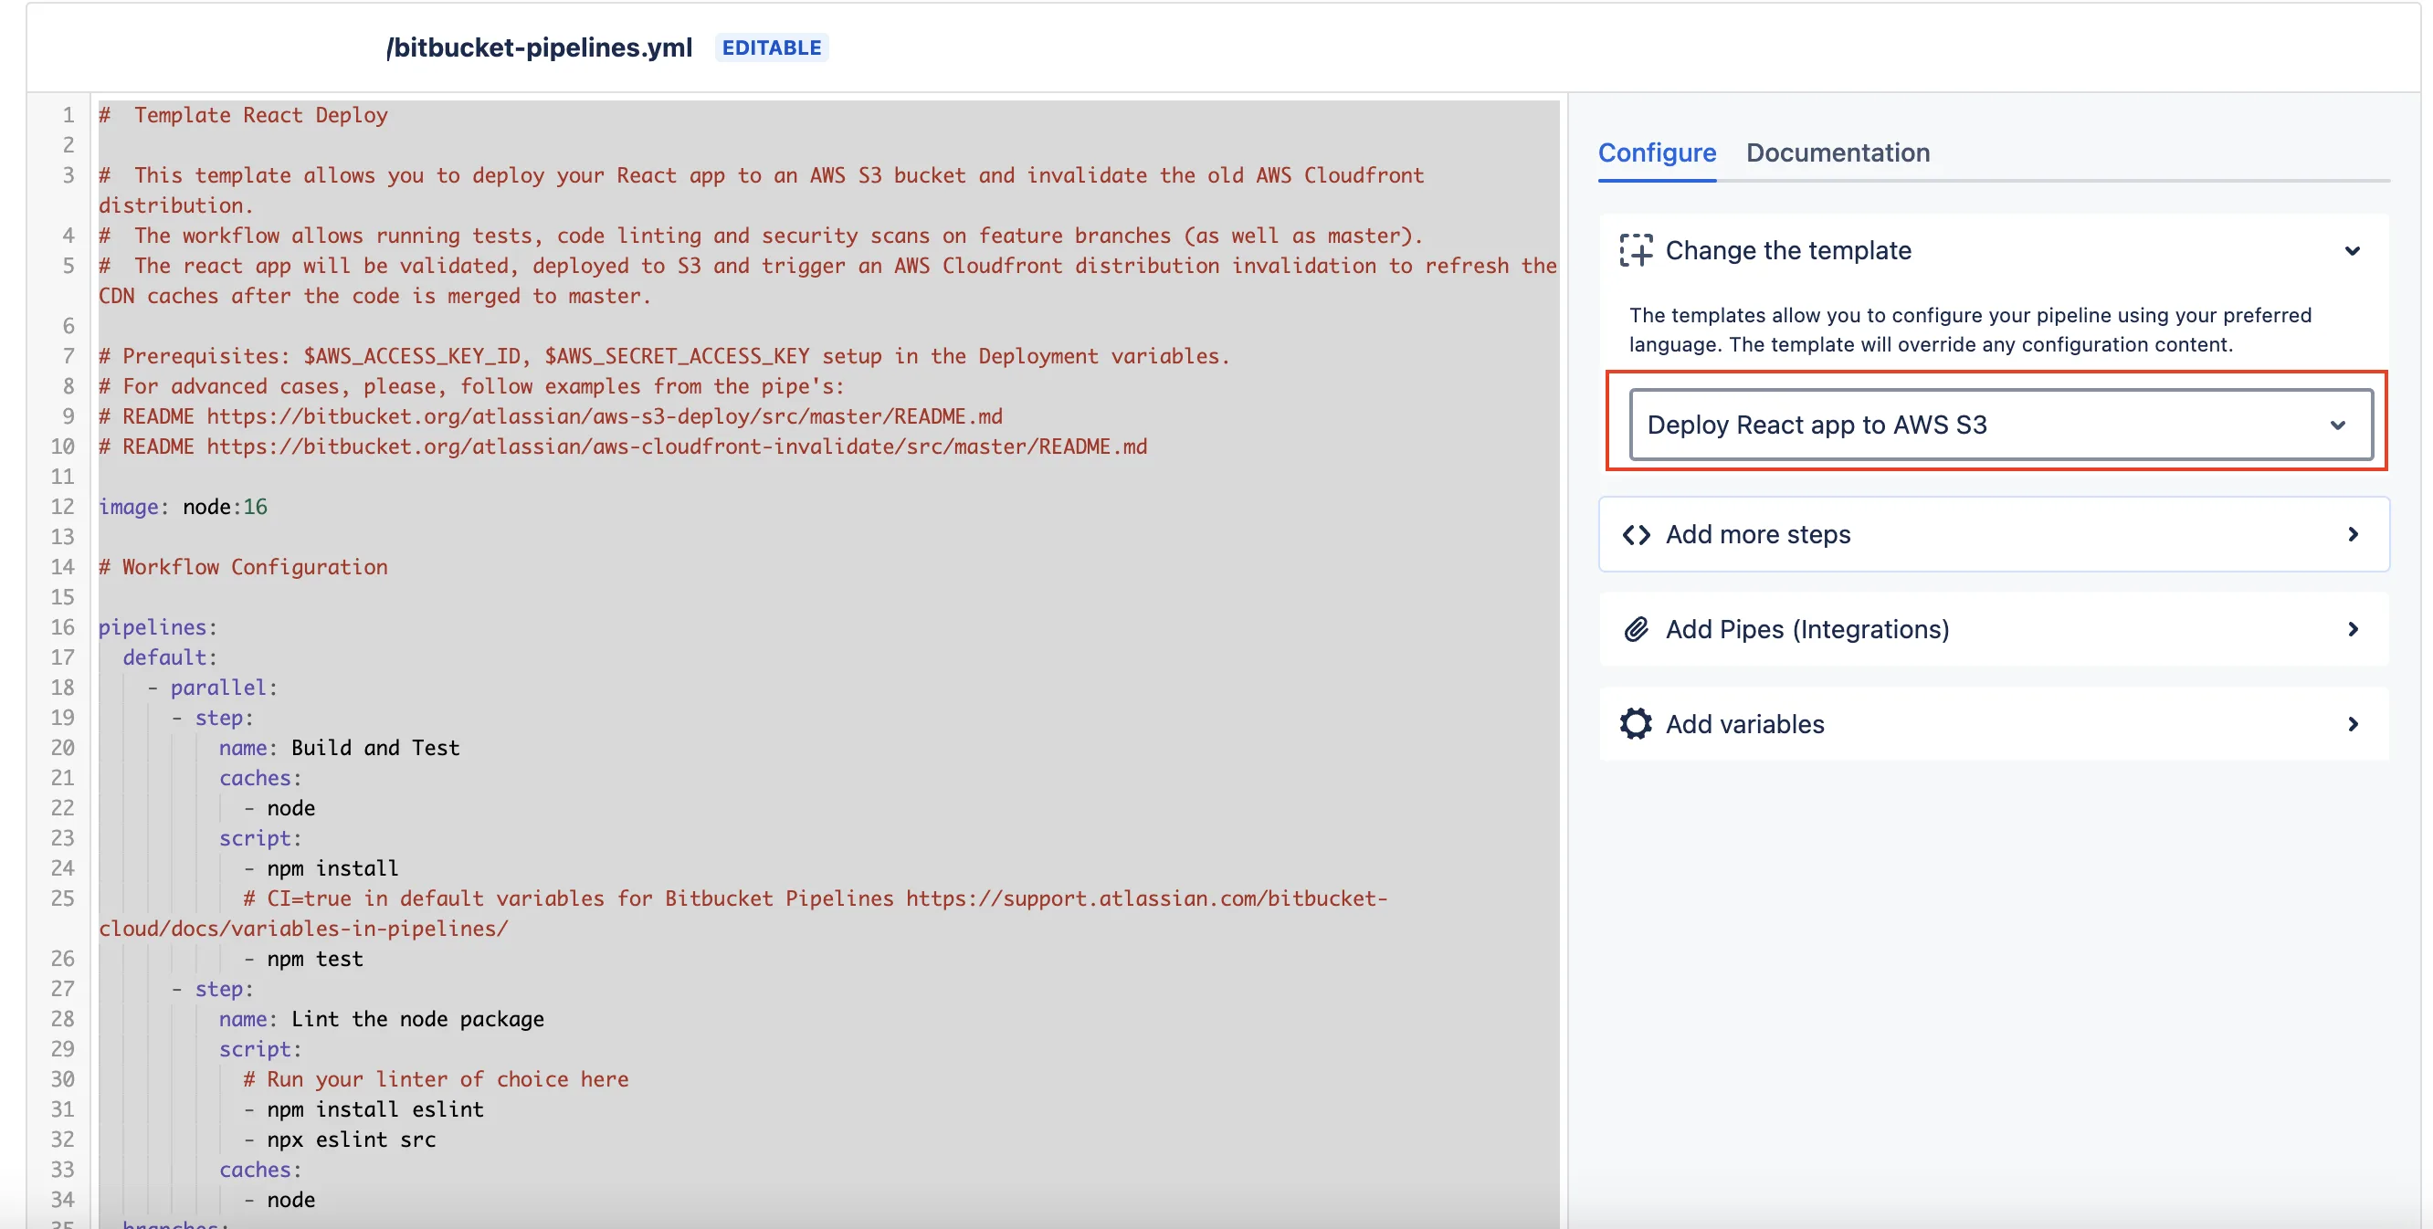Click the 'caches:' key on line 33
The image size is (2433, 1229).
pos(260,1171)
